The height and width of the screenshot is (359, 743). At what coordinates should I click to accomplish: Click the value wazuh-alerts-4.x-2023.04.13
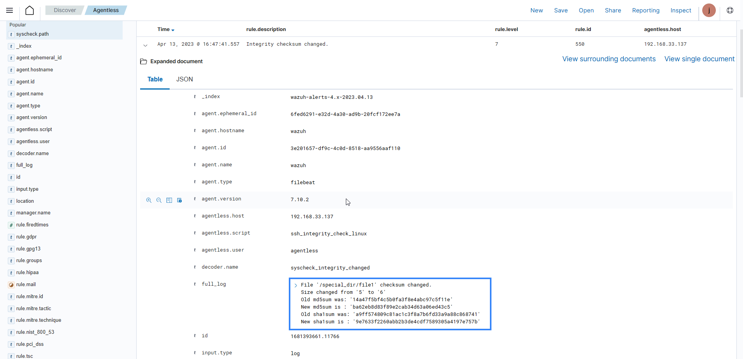click(x=332, y=97)
